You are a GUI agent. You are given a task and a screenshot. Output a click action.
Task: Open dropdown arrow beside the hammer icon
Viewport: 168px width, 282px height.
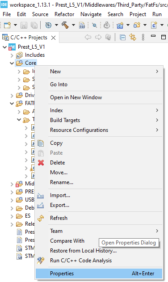[x=73, y=25]
